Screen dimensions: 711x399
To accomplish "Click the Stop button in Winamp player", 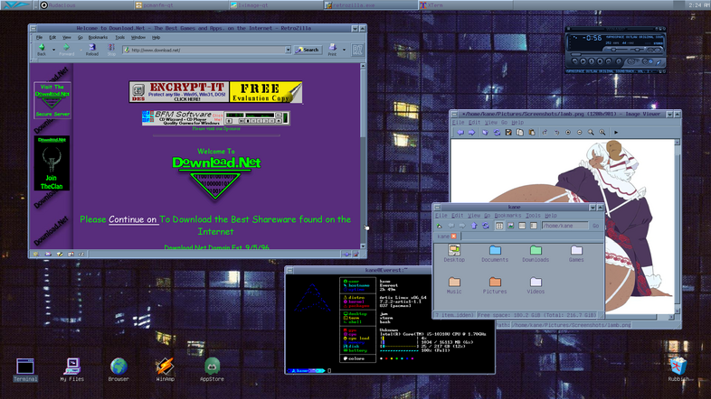I will point(600,61).
